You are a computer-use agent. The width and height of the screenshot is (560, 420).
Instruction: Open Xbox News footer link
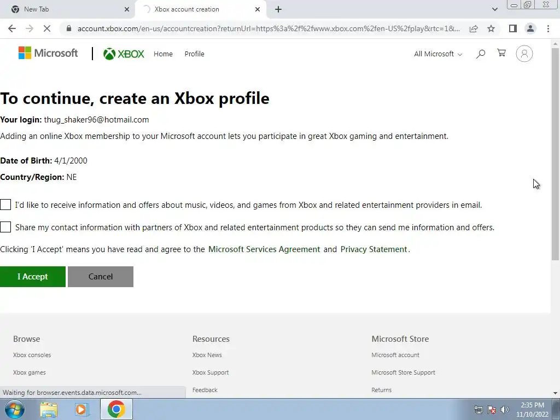207,355
